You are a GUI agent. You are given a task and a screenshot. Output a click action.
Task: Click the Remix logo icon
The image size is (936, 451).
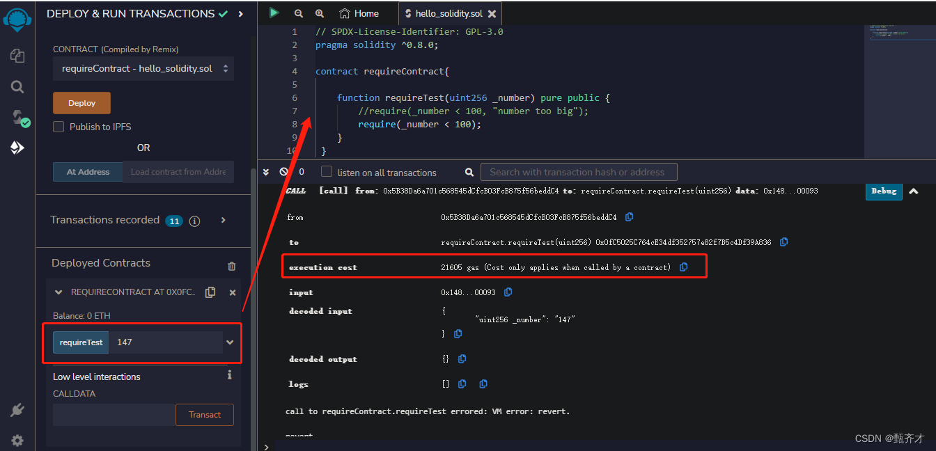tap(17, 19)
